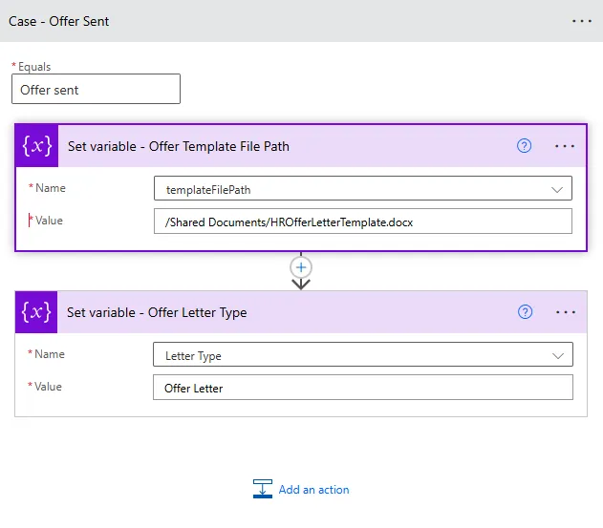Viewport: 603px width, 528px height.
Task: Open help for Offer Template File Path action
Action: click(x=524, y=146)
